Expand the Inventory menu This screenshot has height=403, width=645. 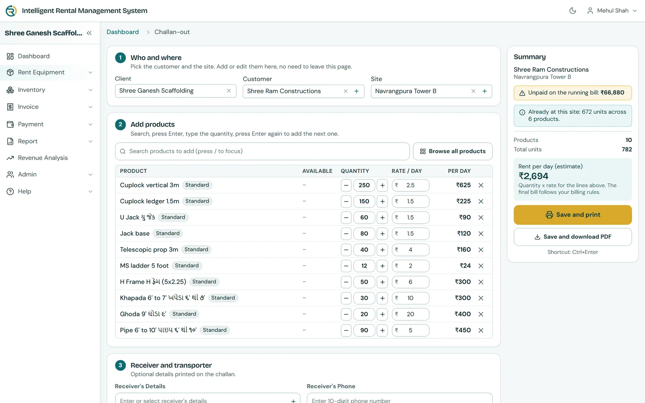[50, 90]
